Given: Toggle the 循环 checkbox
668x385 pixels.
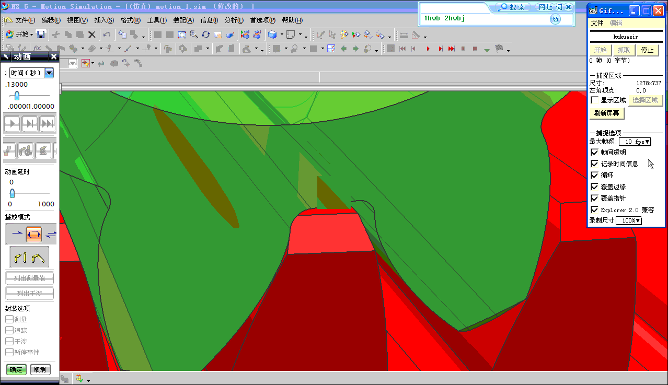Looking at the screenshot, I should [594, 175].
